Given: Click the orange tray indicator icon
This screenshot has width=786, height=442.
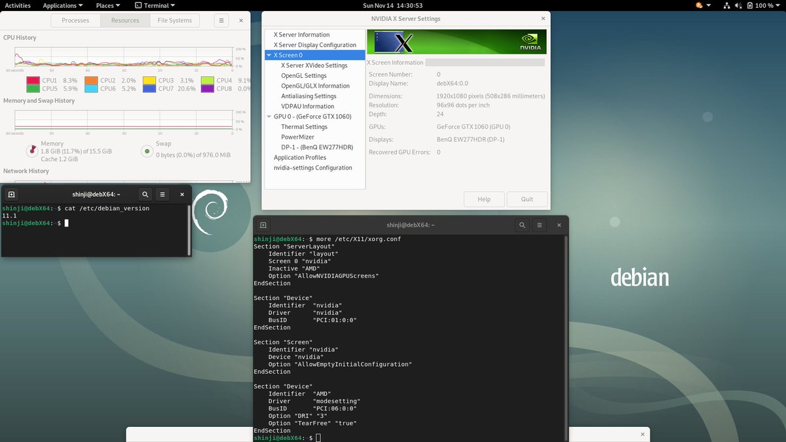Looking at the screenshot, I should tap(700, 5).
